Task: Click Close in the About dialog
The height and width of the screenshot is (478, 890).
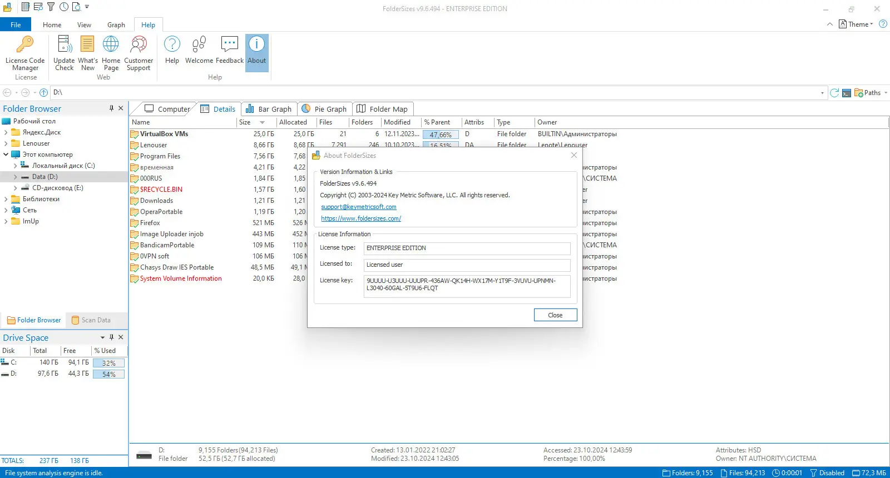Action: [x=555, y=315]
